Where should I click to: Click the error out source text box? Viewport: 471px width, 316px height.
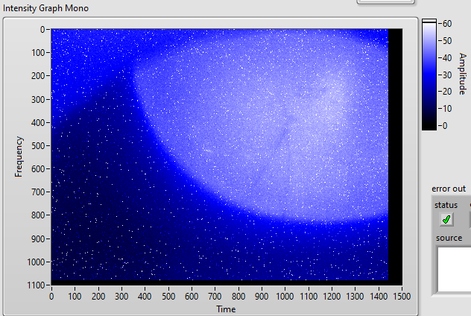(454, 269)
